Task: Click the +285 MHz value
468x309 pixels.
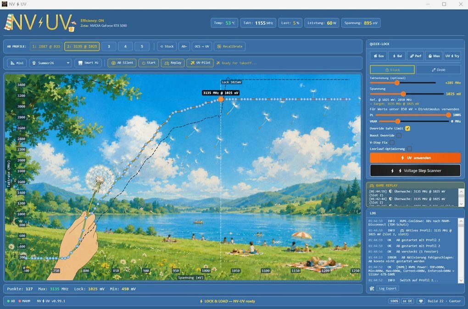Action: [x=453, y=83]
